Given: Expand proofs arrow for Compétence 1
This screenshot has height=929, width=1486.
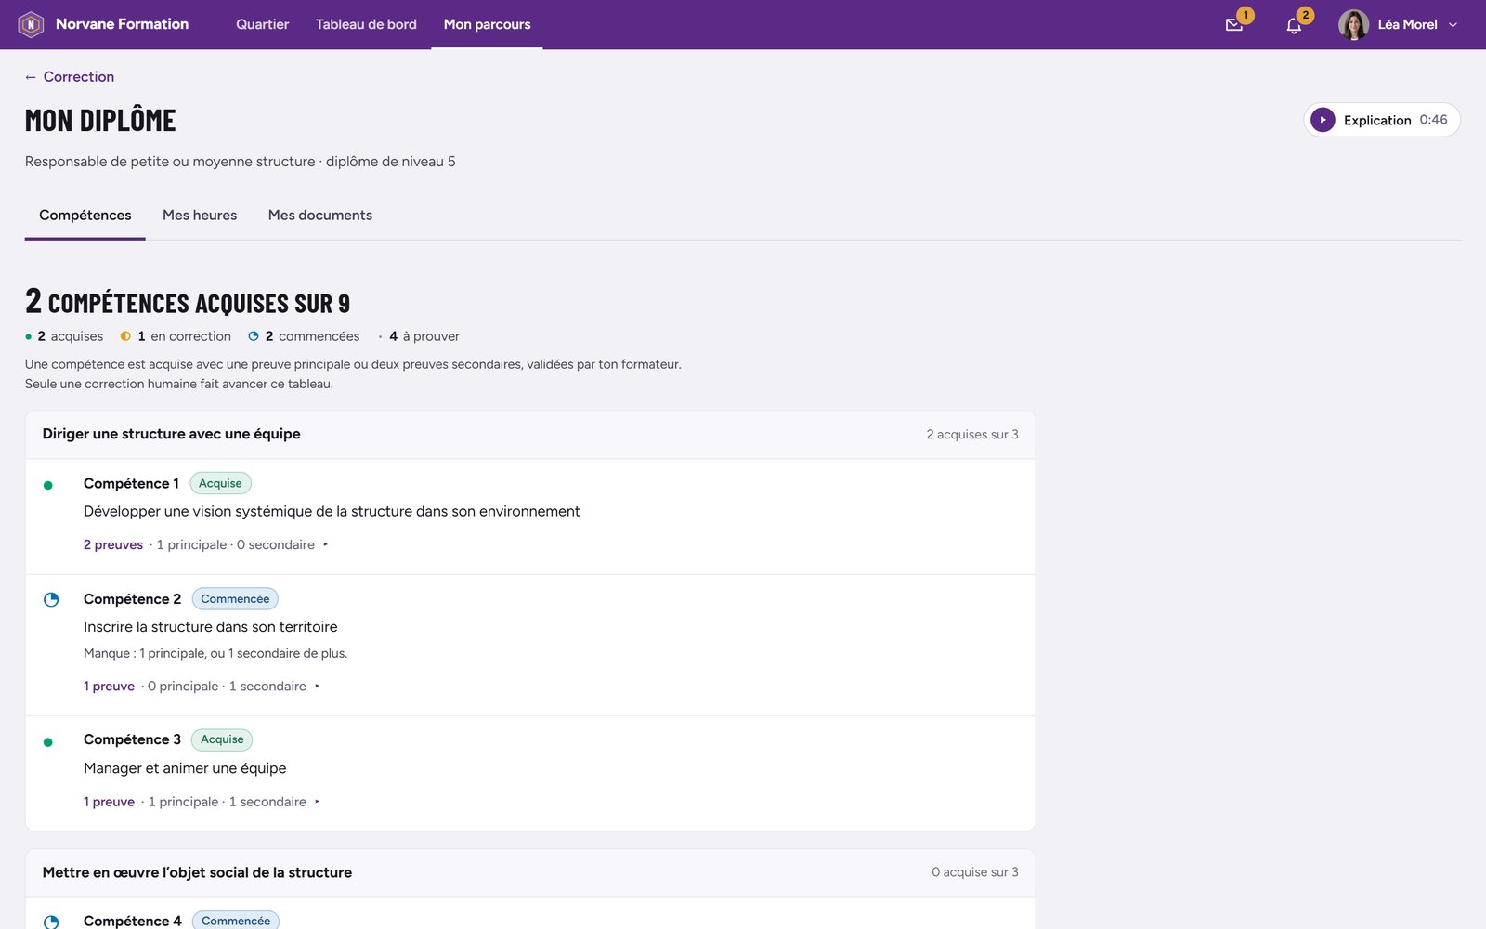Looking at the screenshot, I should click(325, 545).
